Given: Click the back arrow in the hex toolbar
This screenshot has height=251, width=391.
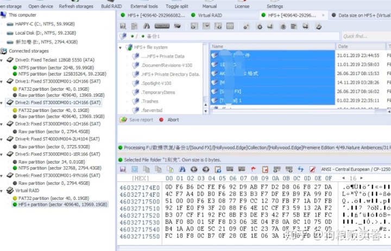Looking at the screenshot, I should coord(194,170).
